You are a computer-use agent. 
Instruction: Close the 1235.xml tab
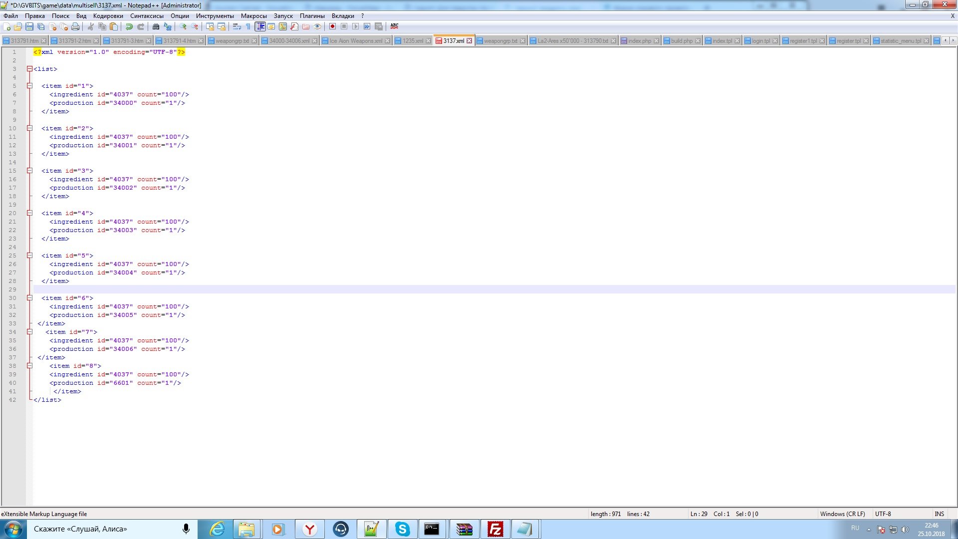(x=428, y=41)
